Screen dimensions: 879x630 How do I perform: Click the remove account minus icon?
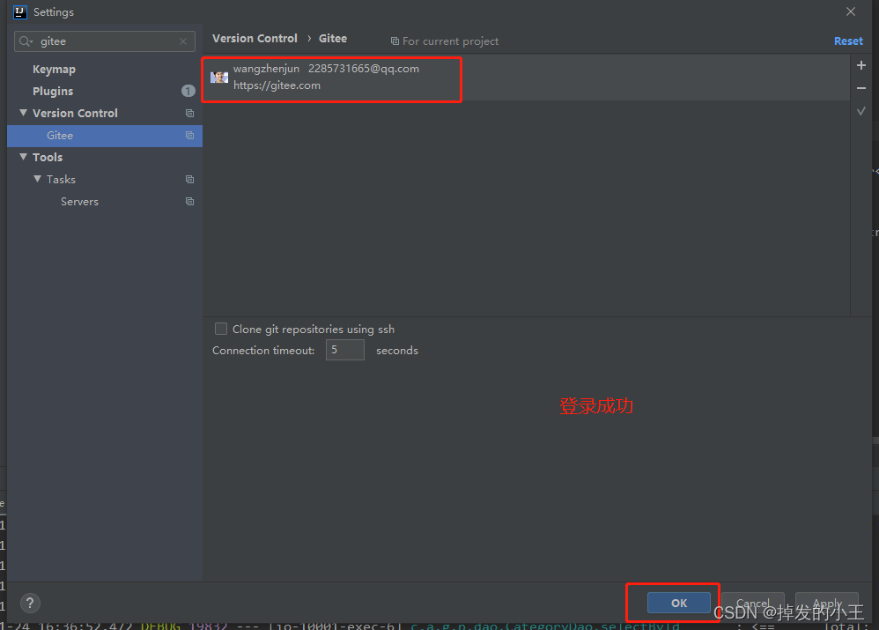(x=861, y=88)
